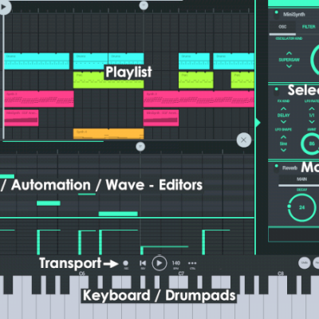Select the editor position marker handle
This screenshot has height=319, width=319.
pyautogui.click(x=140, y=146)
